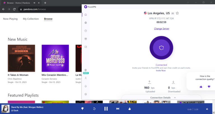Open PureVPN settings gear icon
215x114 pixels.
[x=86, y=94]
